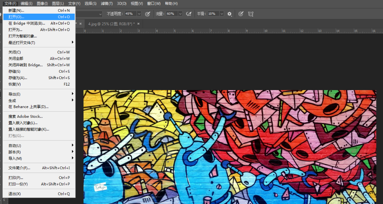Image resolution: width=383 pixels, height=204 pixels.
Task: Toggle pressure for opacity icon
Action: pos(147,14)
